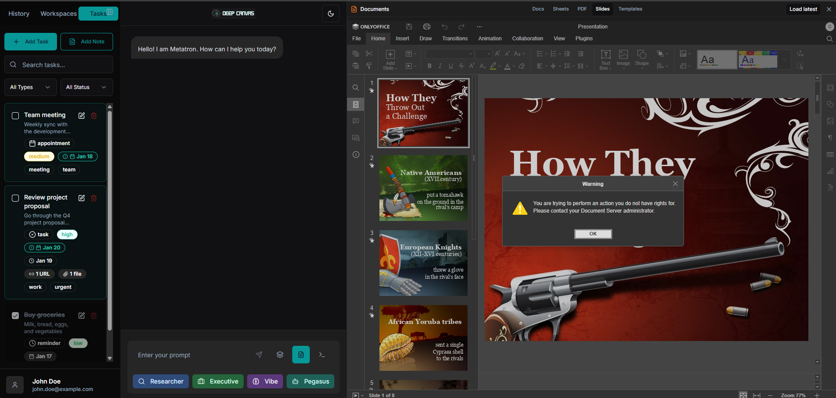Clear formatting with the eraser icon

pos(522,66)
